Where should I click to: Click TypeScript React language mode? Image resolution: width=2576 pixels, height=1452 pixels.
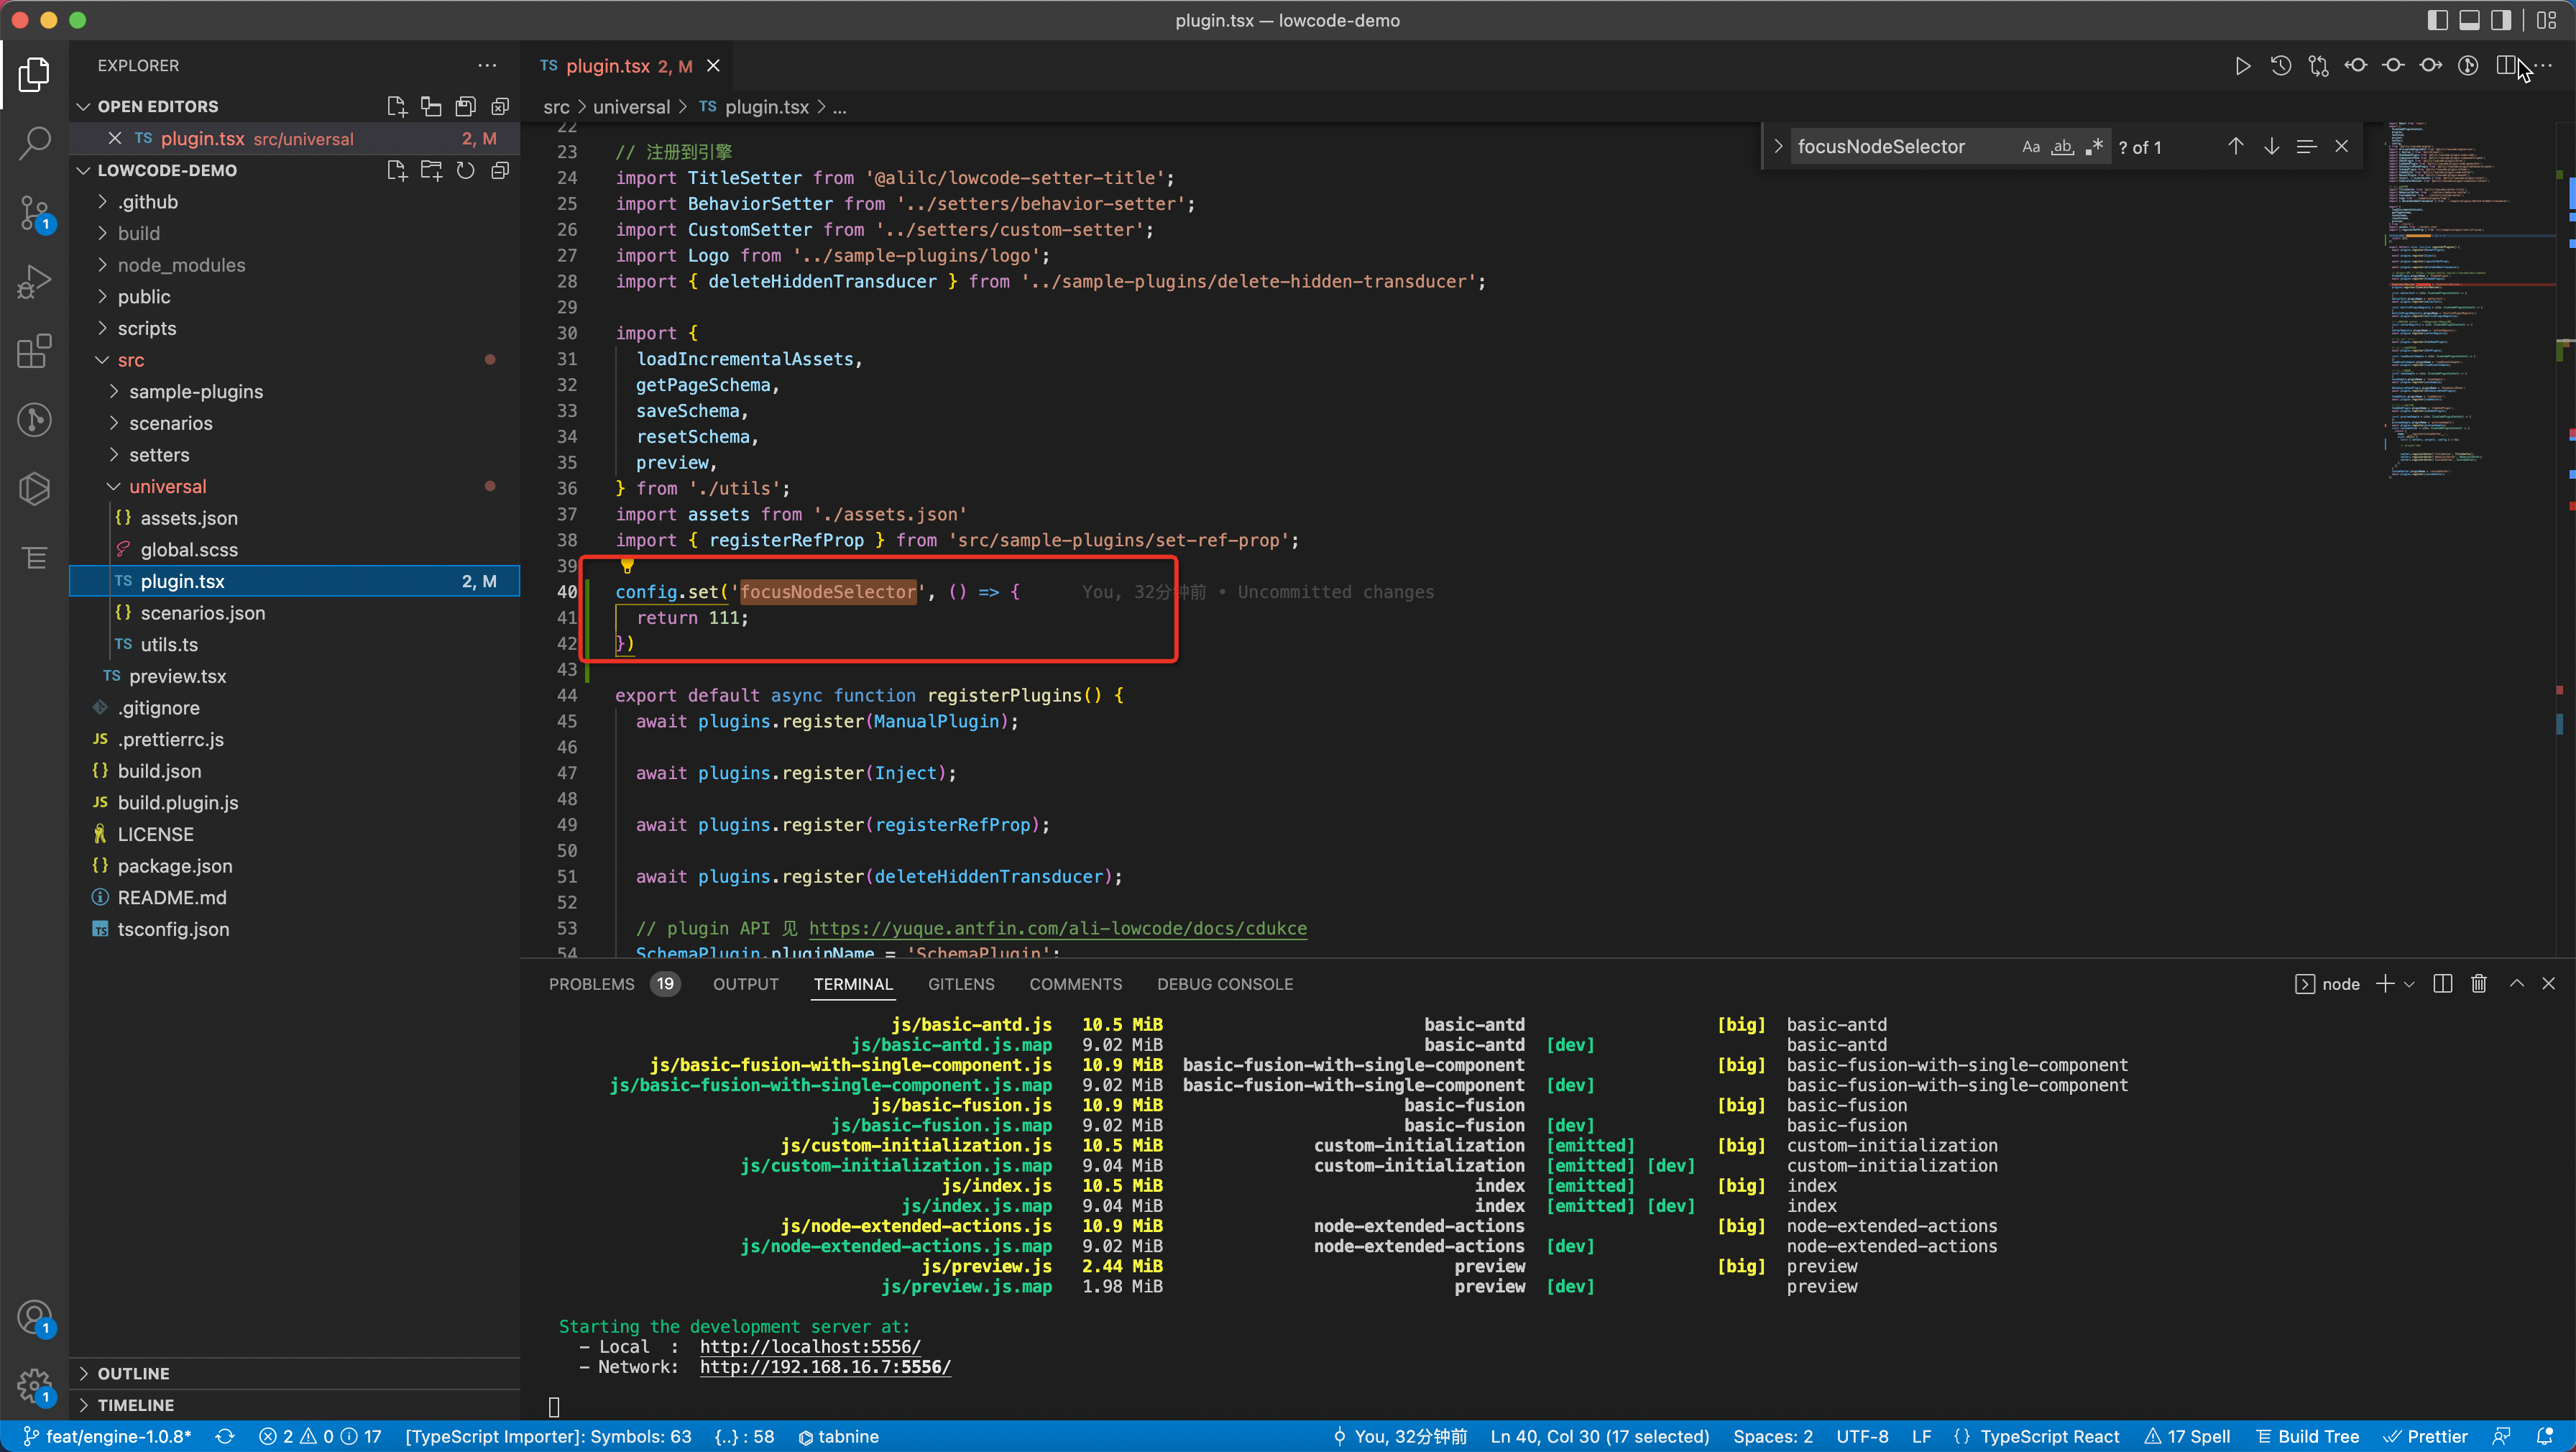click(2050, 1437)
